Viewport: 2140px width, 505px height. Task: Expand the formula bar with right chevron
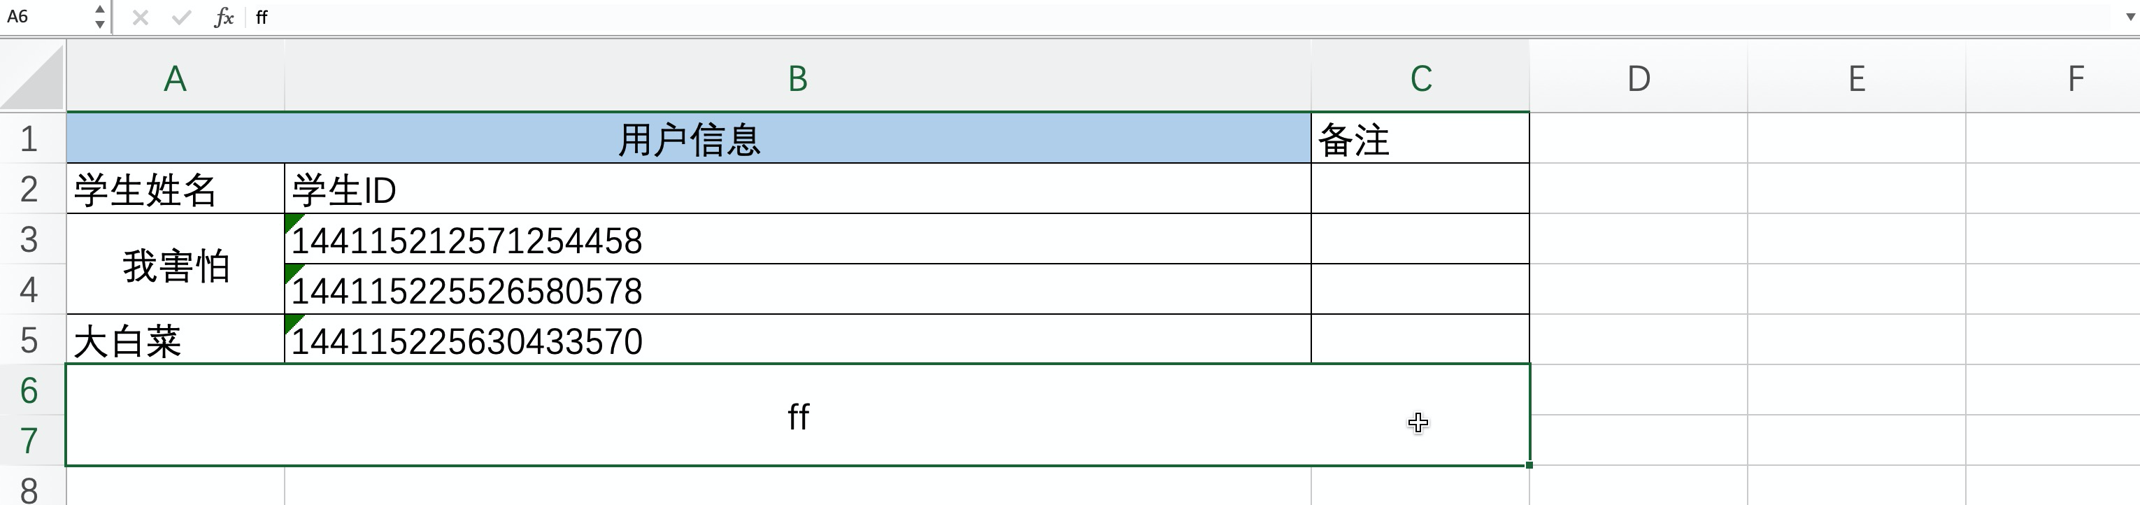point(2130,17)
